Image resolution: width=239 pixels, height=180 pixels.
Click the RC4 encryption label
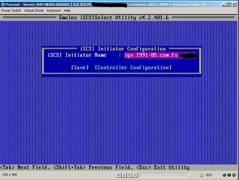point(209,175)
